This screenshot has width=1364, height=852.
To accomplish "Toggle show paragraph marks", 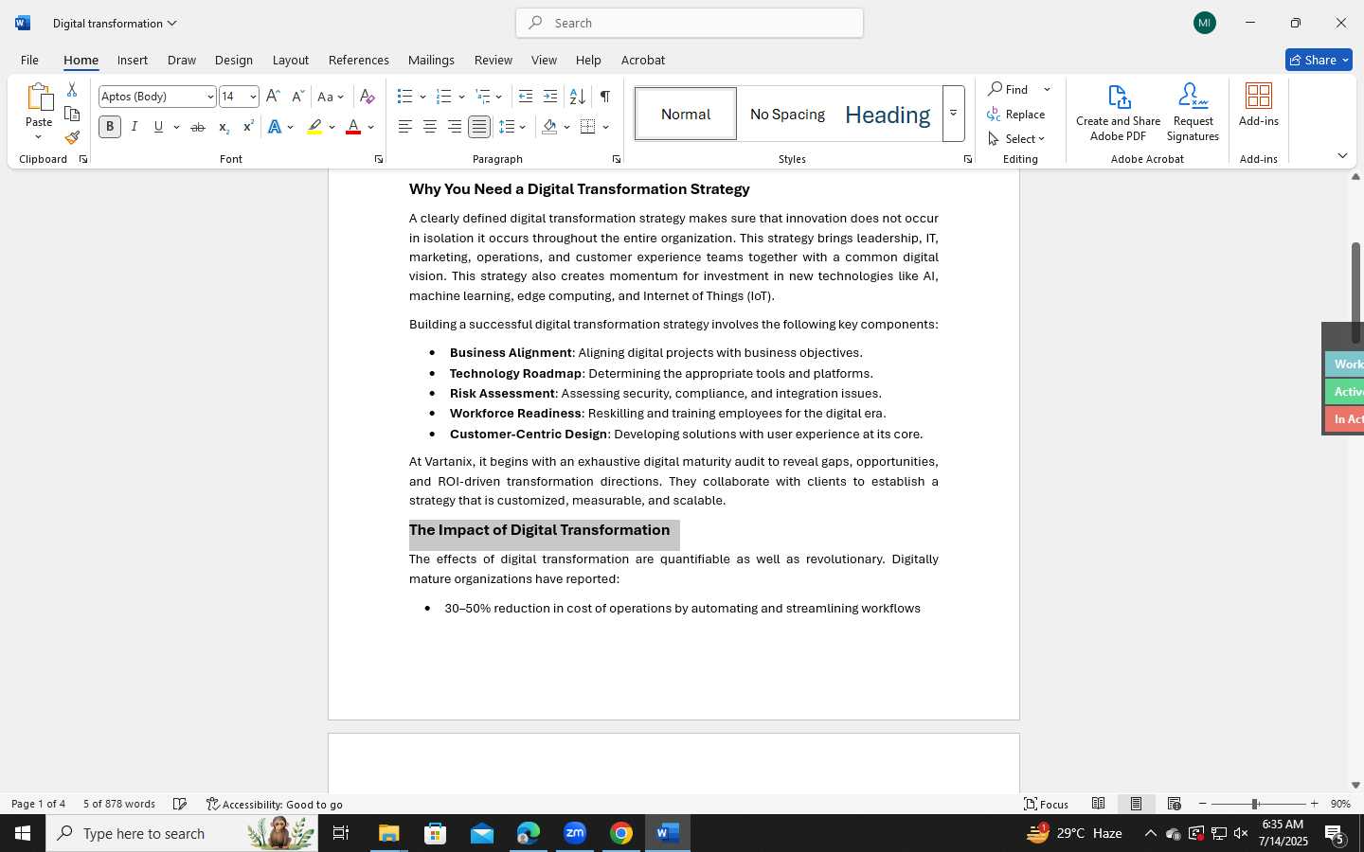I will click(605, 97).
